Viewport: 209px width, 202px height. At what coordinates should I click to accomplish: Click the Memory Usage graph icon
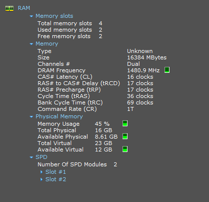125,123
